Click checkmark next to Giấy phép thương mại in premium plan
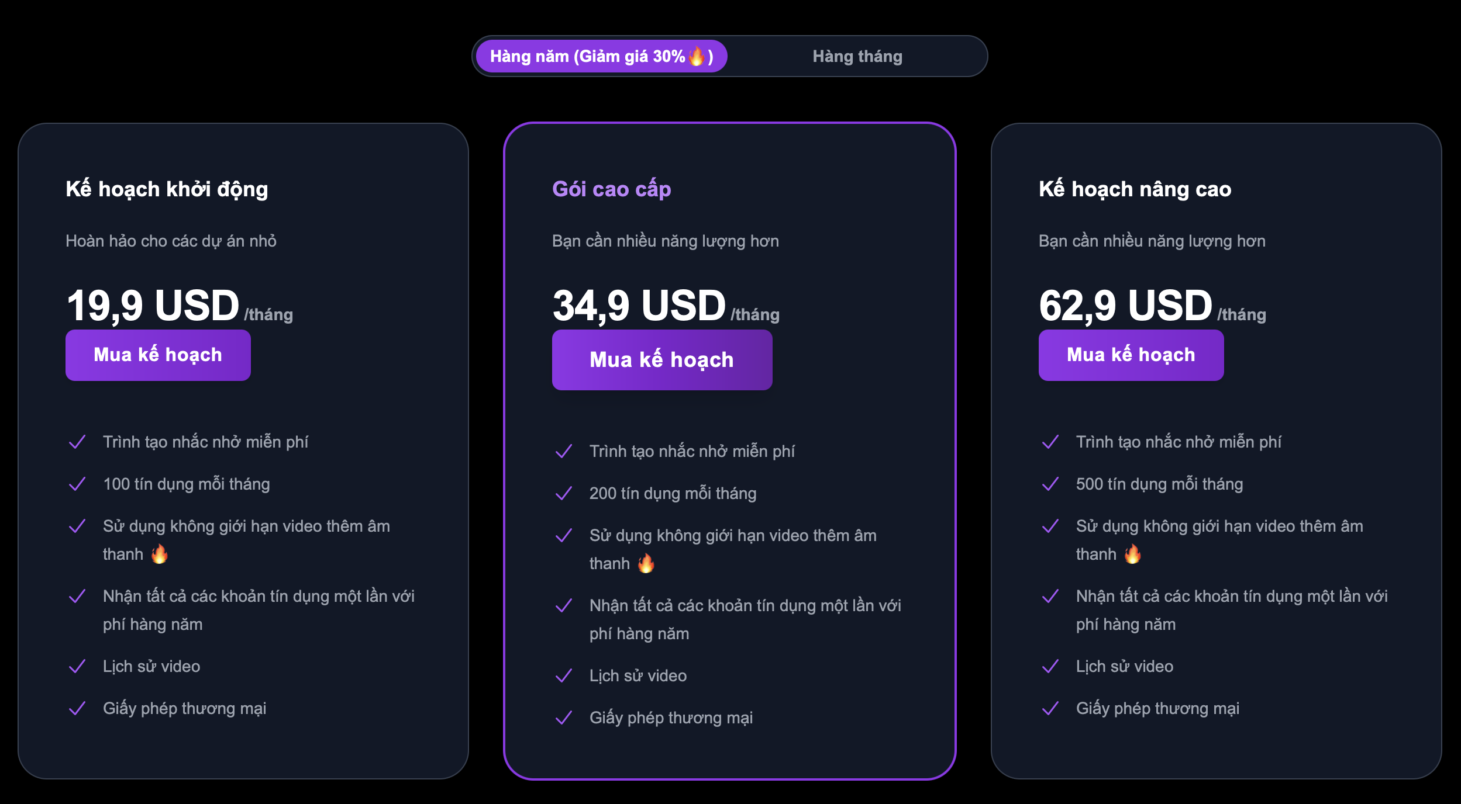 click(564, 718)
